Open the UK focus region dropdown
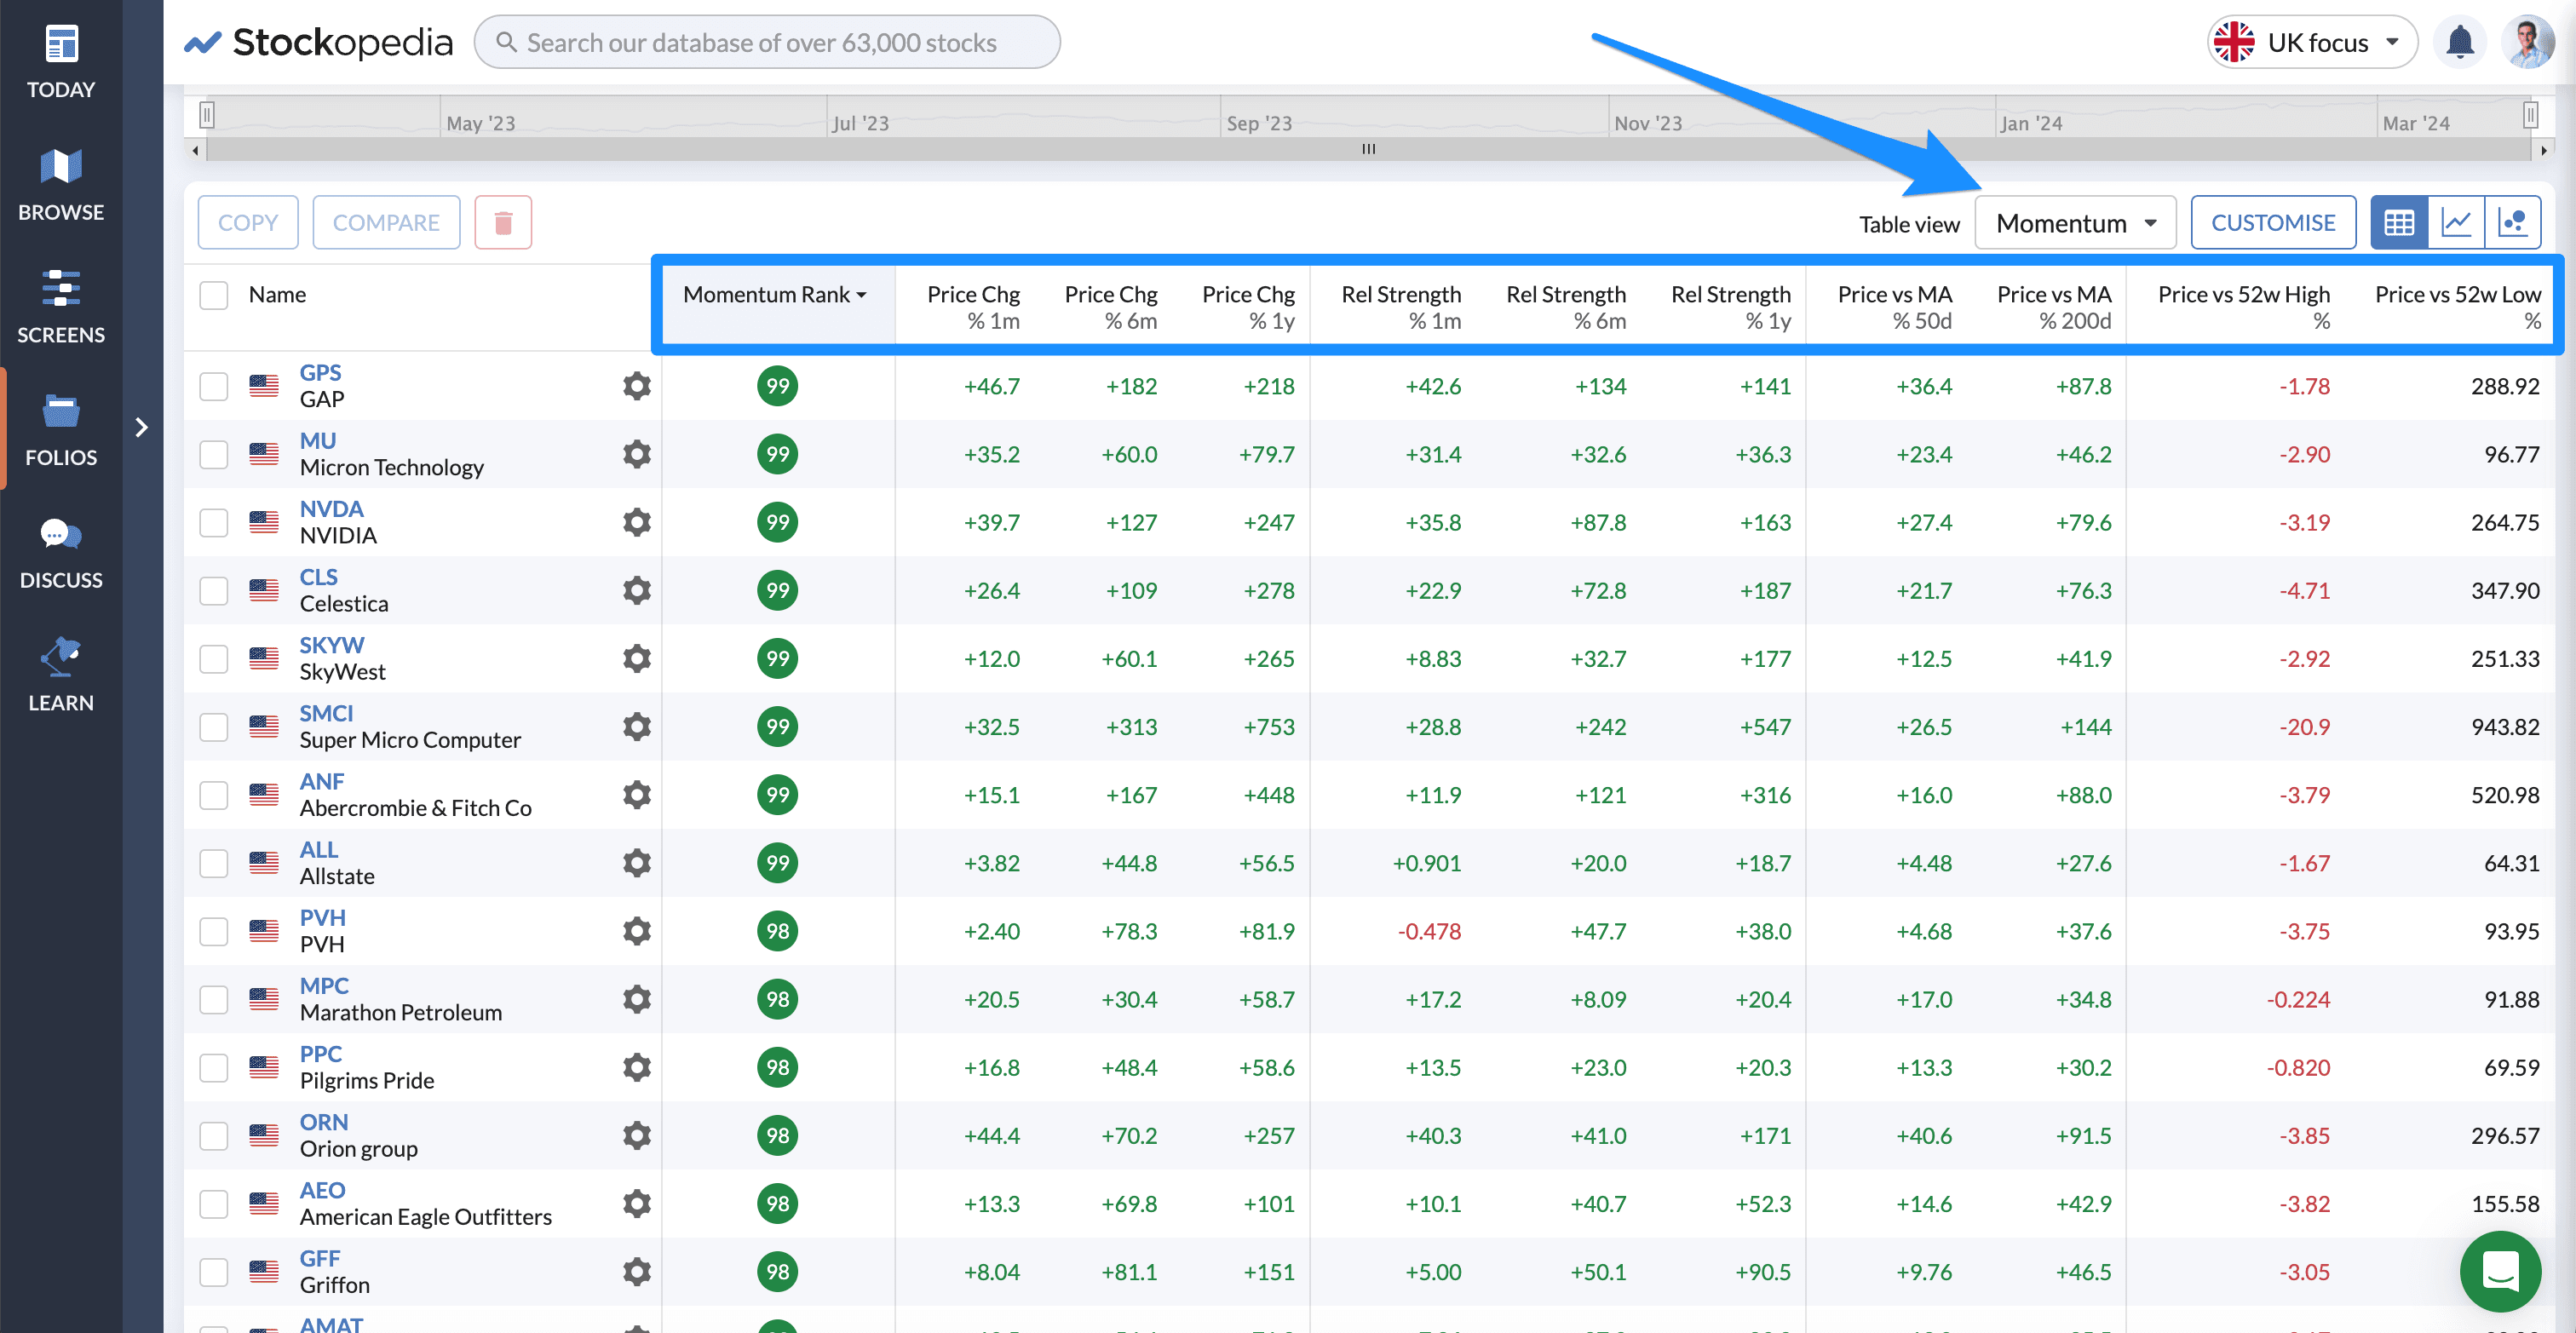Screen dimensions: 2576x1333 coord(2312,42)
